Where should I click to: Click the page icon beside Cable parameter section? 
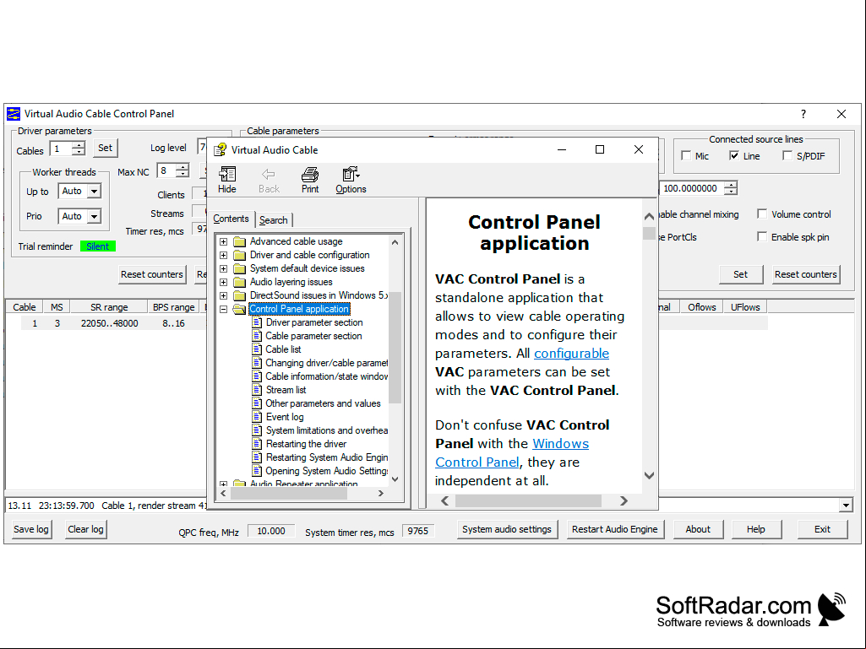pos(257,336)
